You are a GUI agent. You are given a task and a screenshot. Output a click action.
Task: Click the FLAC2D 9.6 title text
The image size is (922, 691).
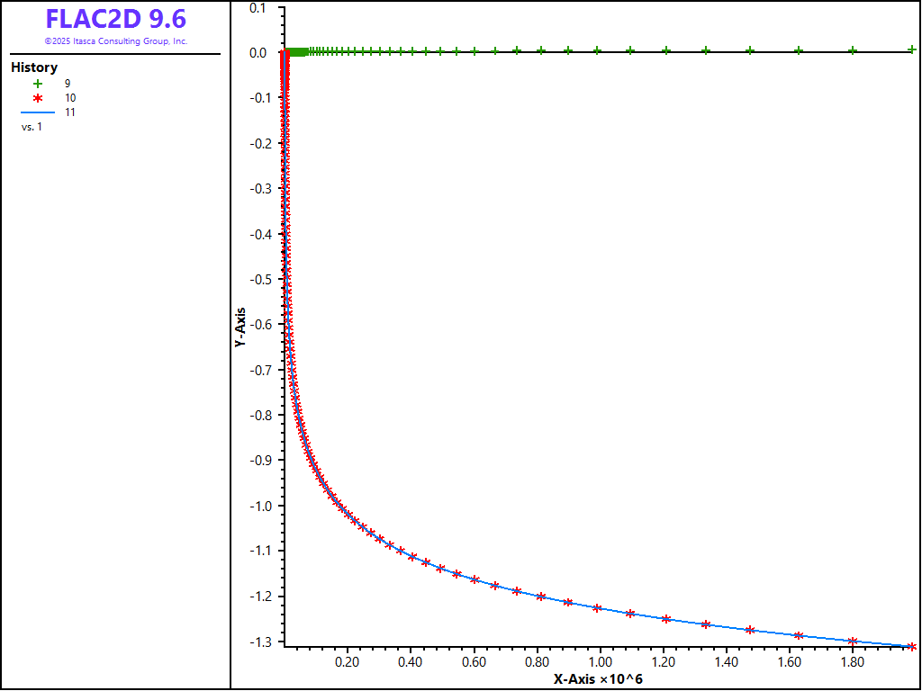[115, 20]
